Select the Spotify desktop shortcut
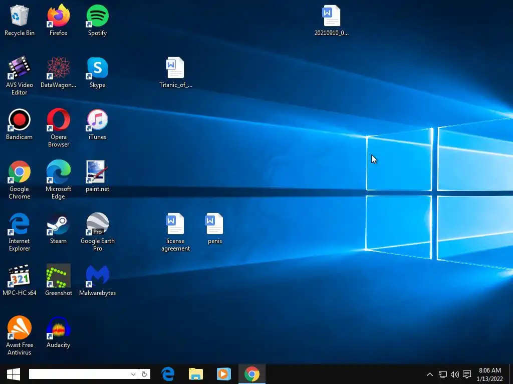Screen dimensions: 513x384 [98, 20]
